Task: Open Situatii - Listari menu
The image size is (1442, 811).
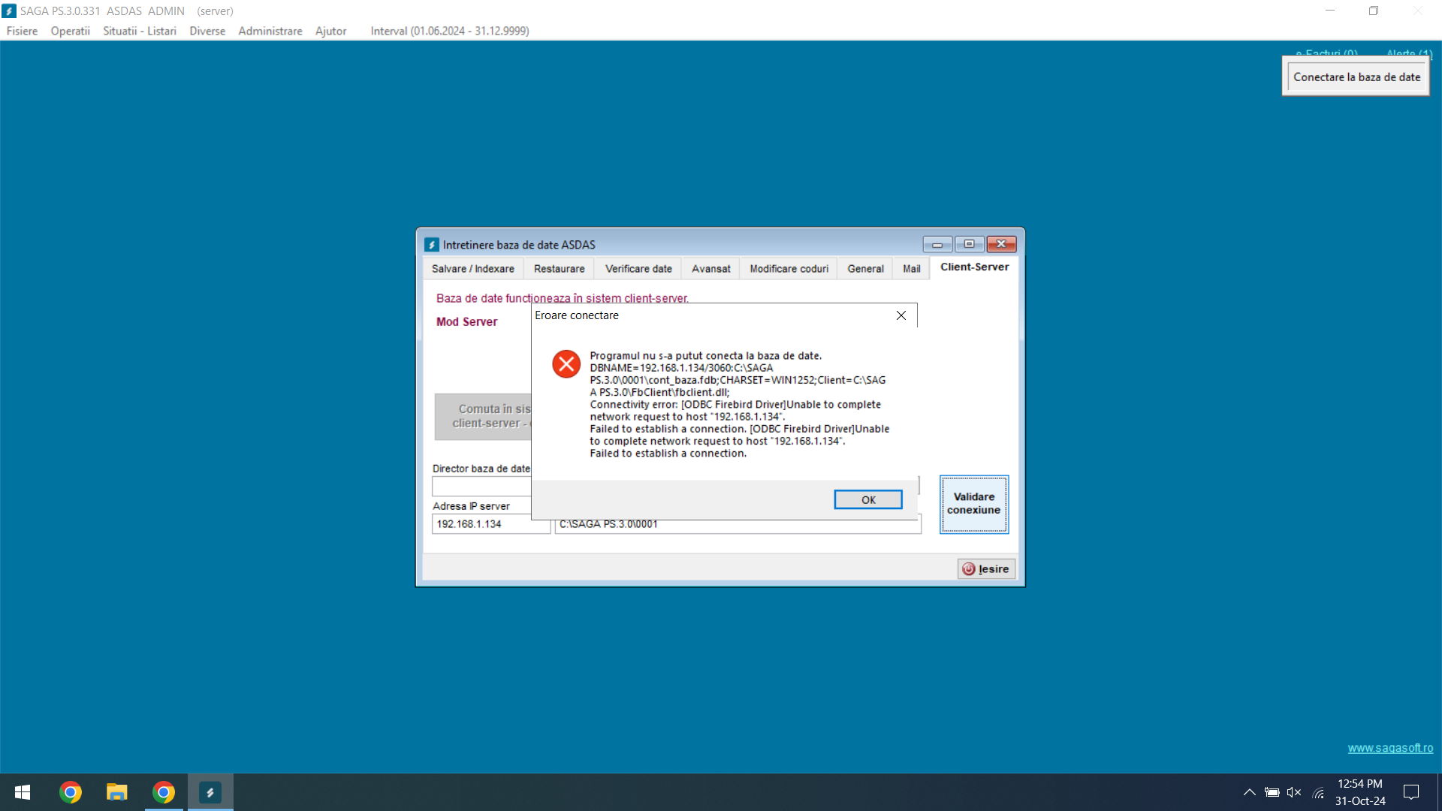Action: (140, 31)
